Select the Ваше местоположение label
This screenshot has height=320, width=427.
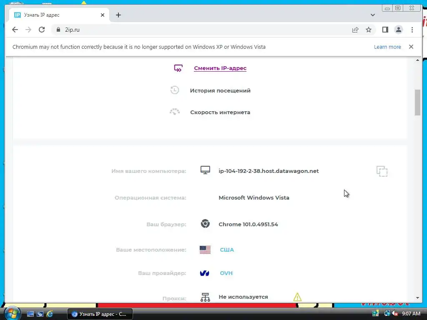[151, 250]
